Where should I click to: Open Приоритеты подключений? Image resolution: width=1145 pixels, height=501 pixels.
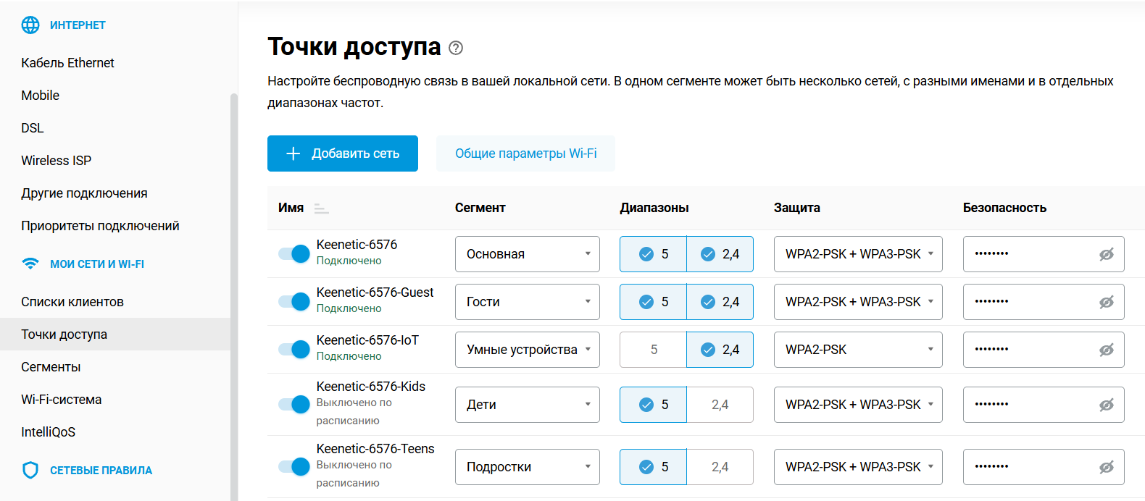100,226
